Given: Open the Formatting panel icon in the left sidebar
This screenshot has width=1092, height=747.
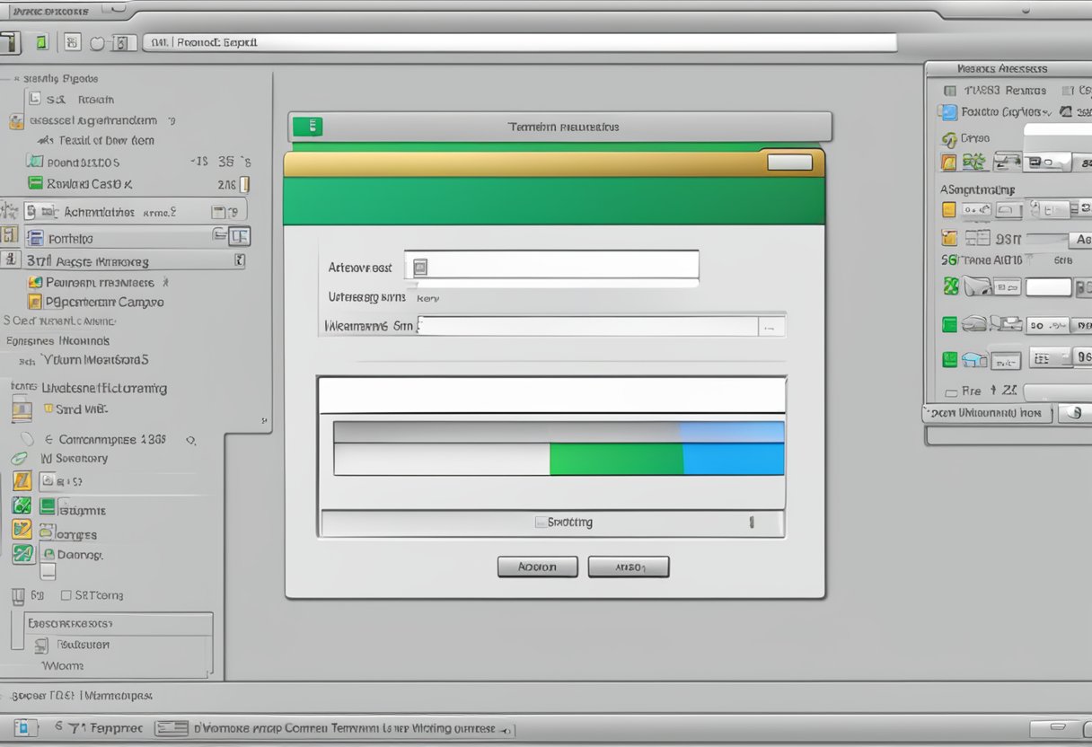Looking at the screenshot, I should pyautogui.click(x=36, y=237).
